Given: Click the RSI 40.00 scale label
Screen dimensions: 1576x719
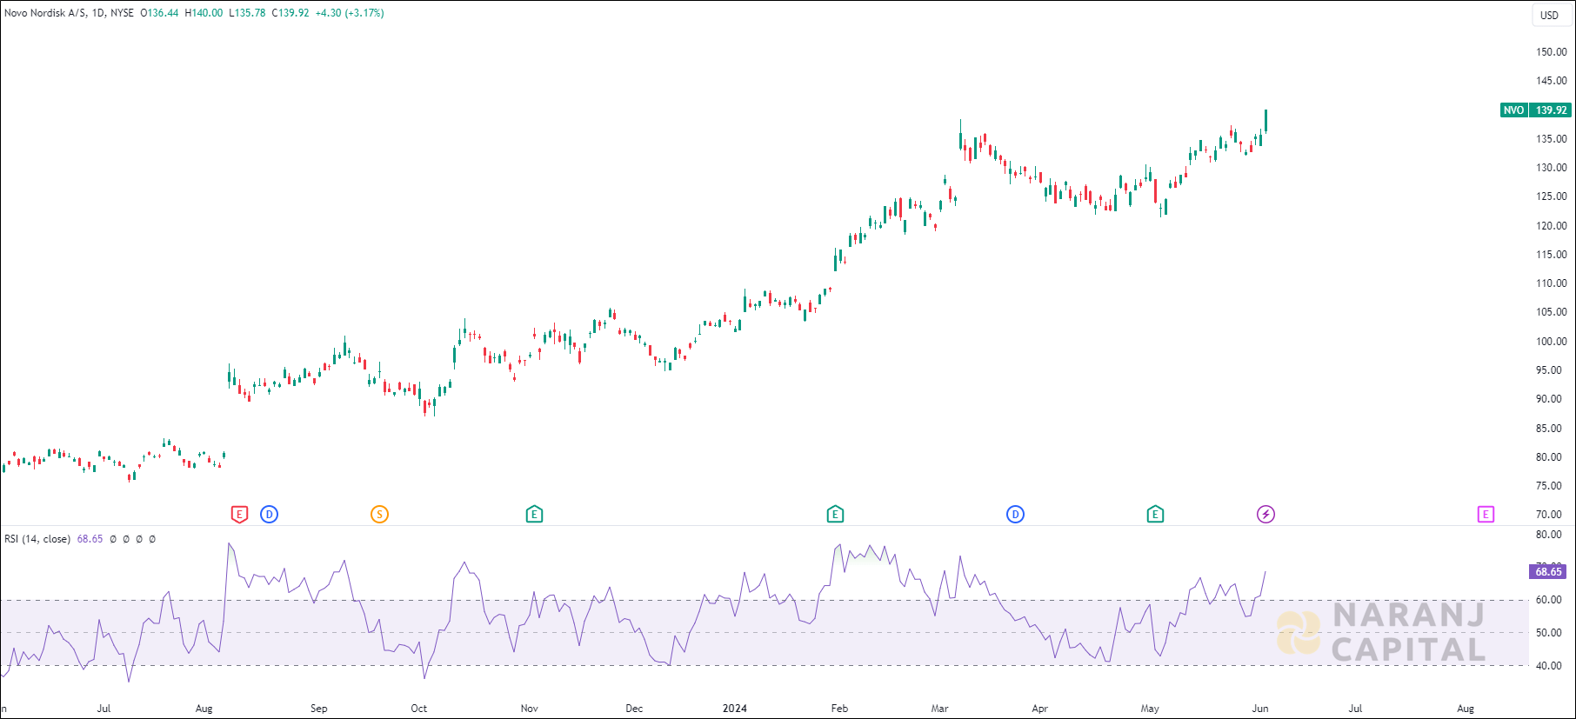Looking at the screenshot, I should pyautogui.click(x=1548, y=666).
